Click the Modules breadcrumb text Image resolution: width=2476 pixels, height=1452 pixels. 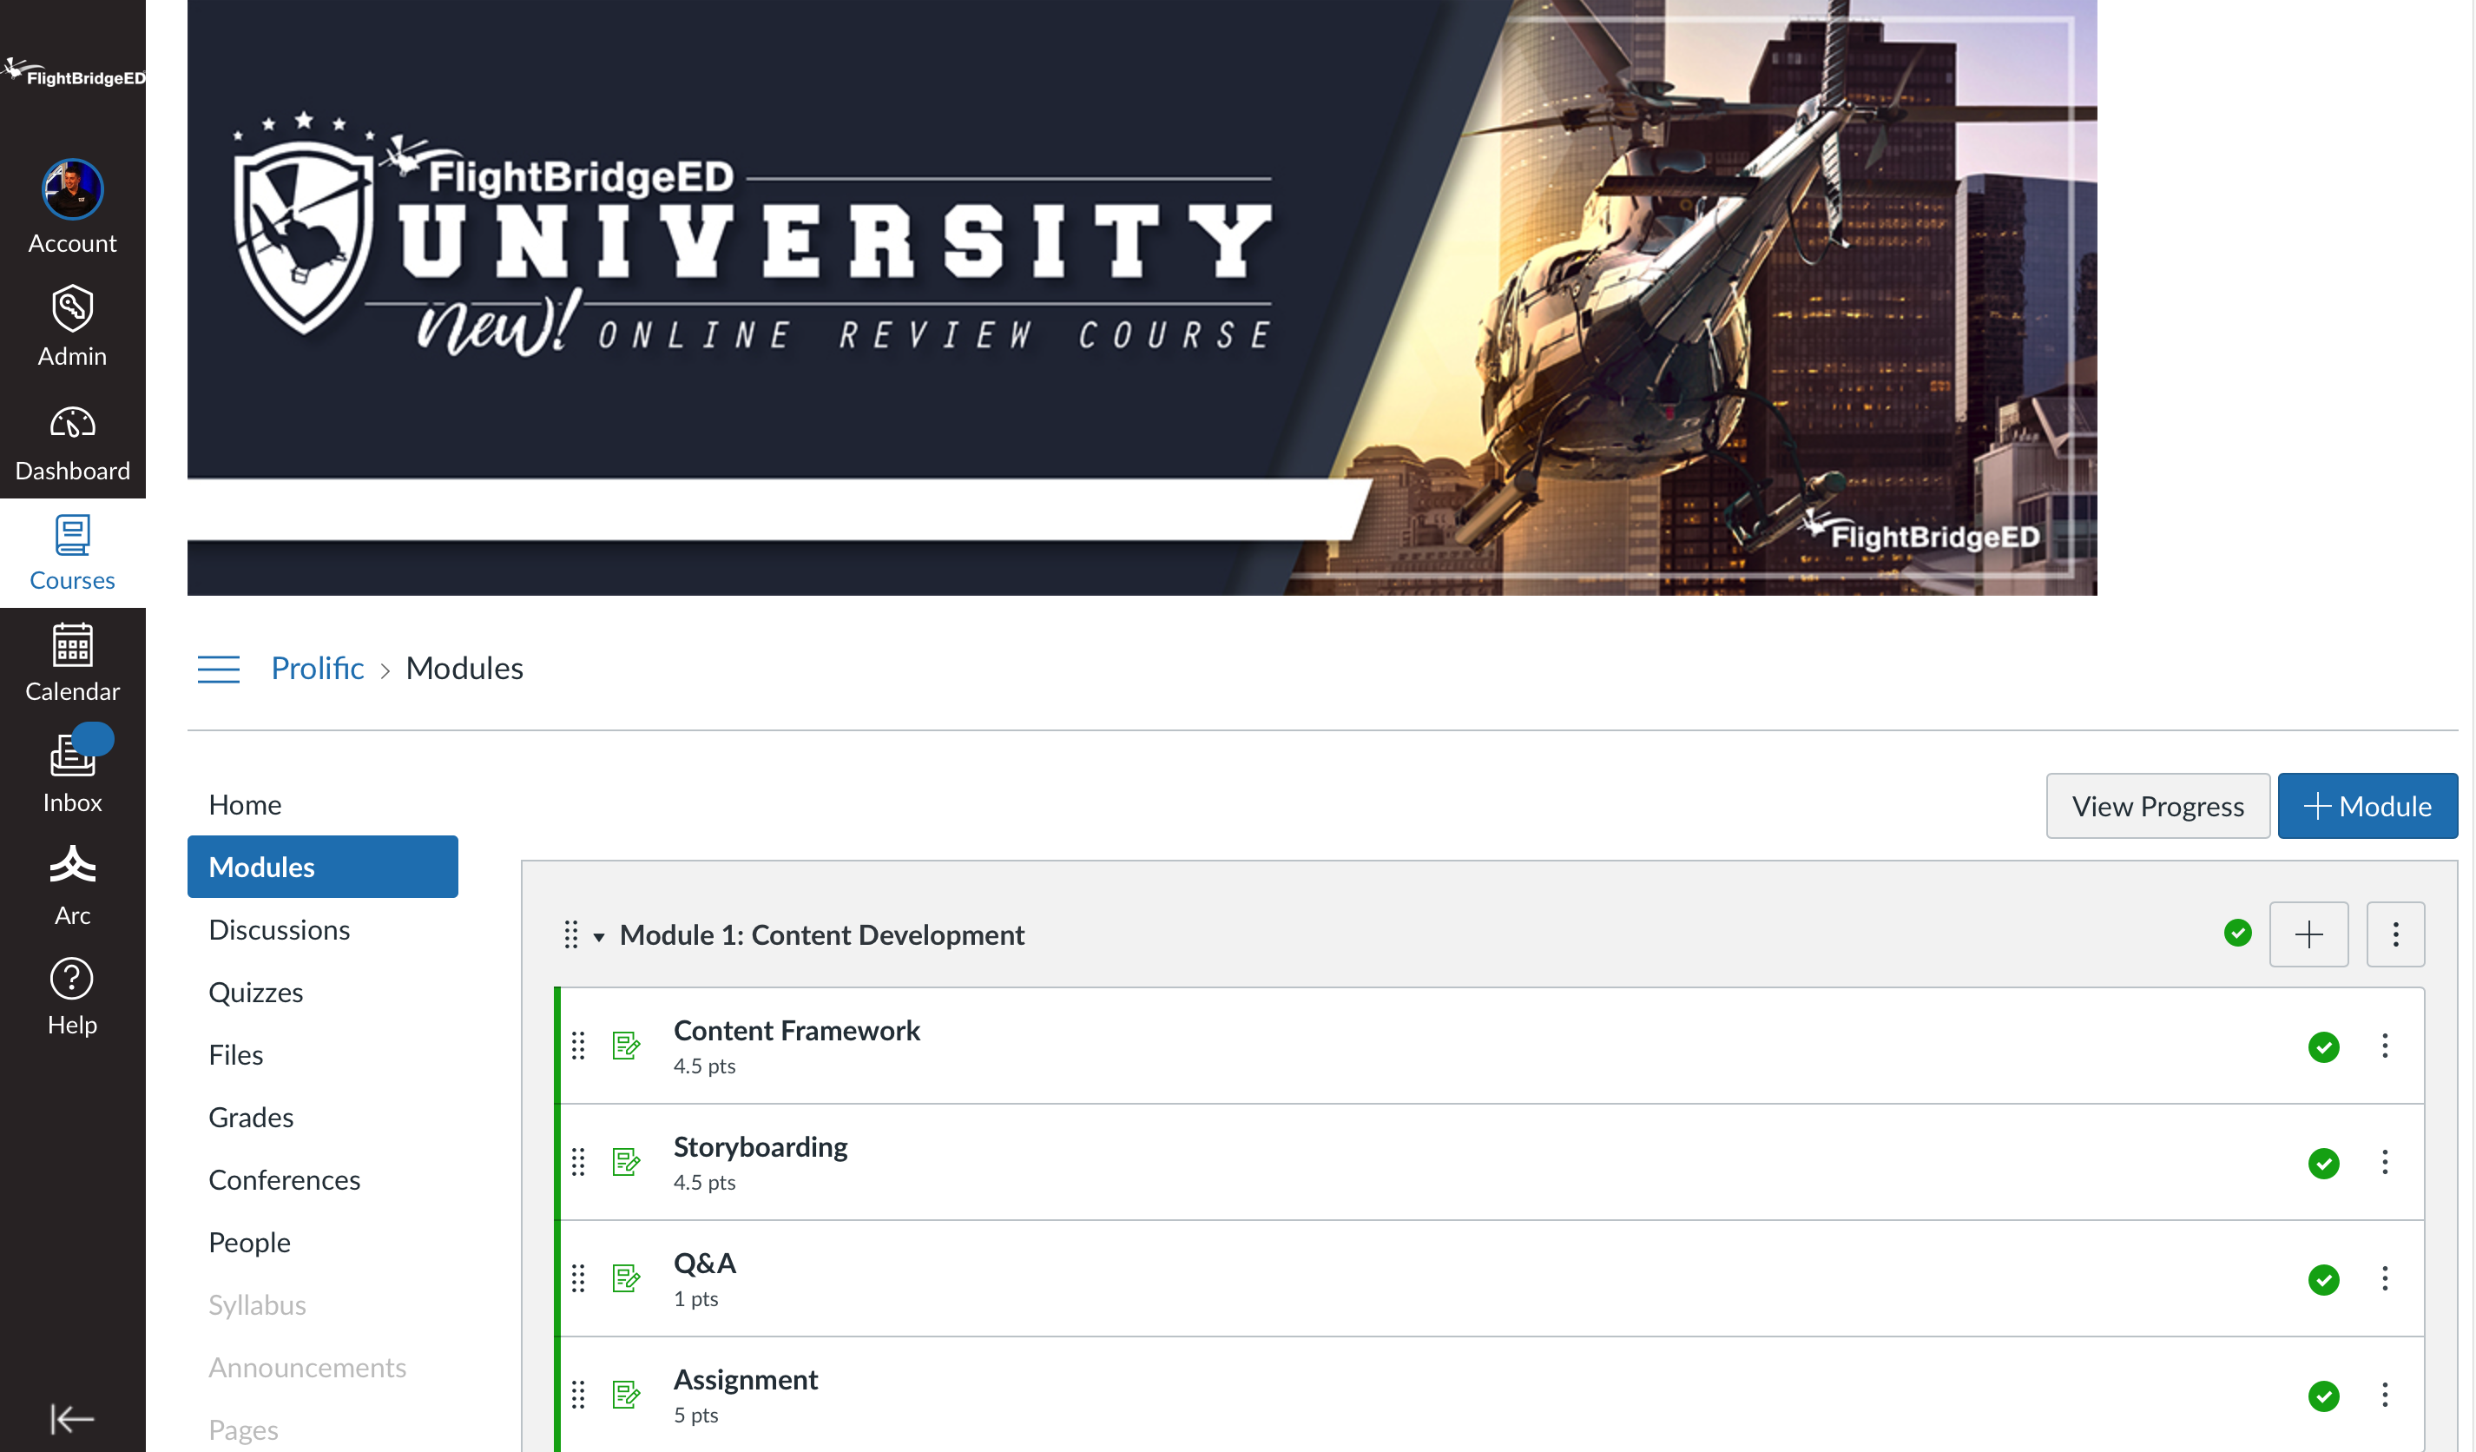(x=464, y=669)
